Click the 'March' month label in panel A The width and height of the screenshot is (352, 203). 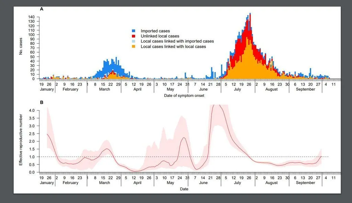click(104, 89)
